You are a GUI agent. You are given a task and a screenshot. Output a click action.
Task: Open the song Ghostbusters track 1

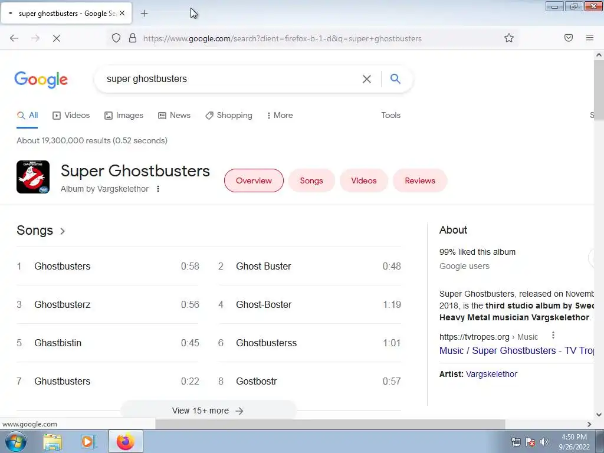point(108,266)
